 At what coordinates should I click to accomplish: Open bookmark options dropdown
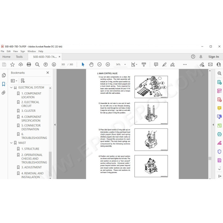tap(14, 81)
